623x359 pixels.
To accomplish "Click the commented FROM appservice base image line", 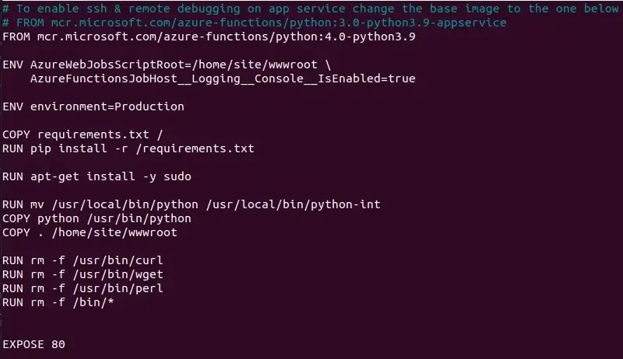I will coord(253,23).
